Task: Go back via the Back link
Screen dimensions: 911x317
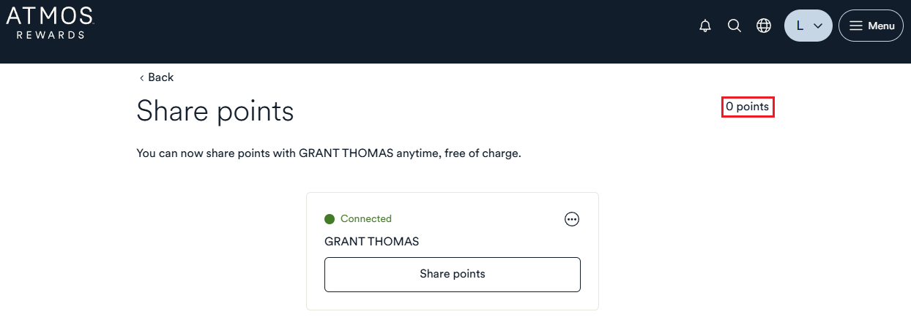Action: 160,77
